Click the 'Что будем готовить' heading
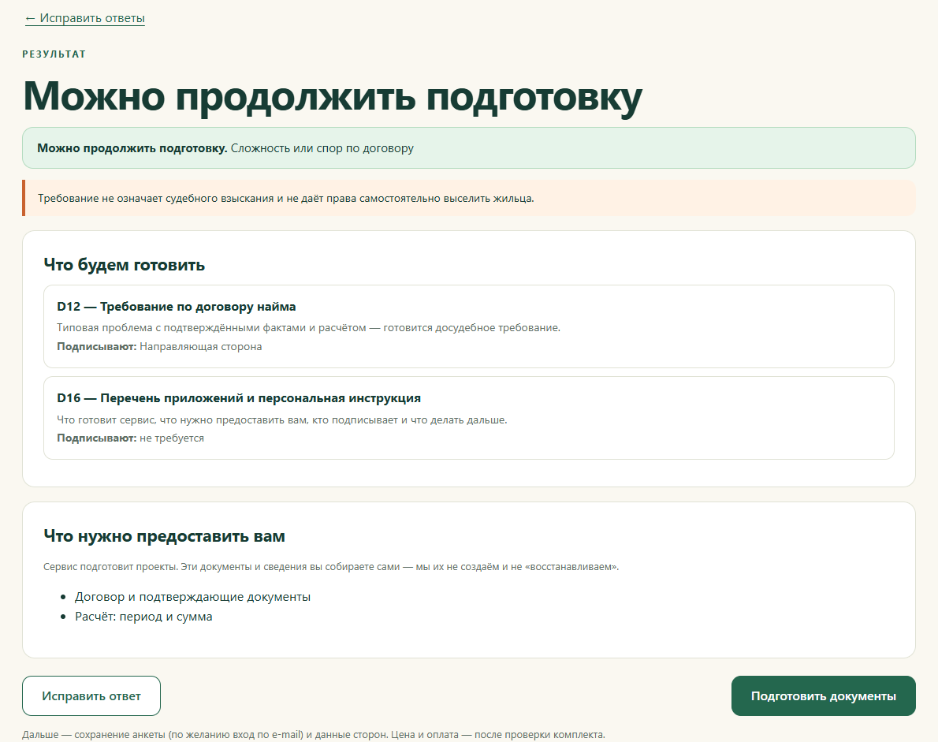 point(125,264)
